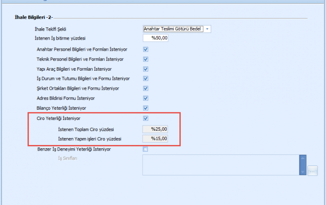This screenshot has width=326, height=205.
Task: Toggle Teknik Personel Bilgileri ve Formları checkbox
Action: [x=145, y=59]
